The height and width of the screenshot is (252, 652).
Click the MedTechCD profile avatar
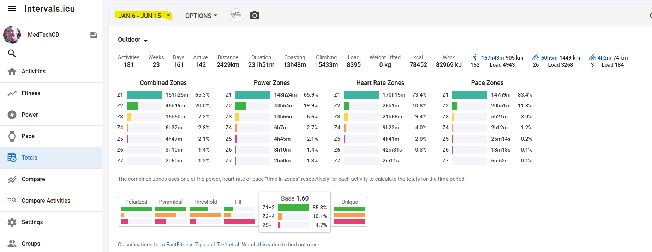[x=12, y=35]
